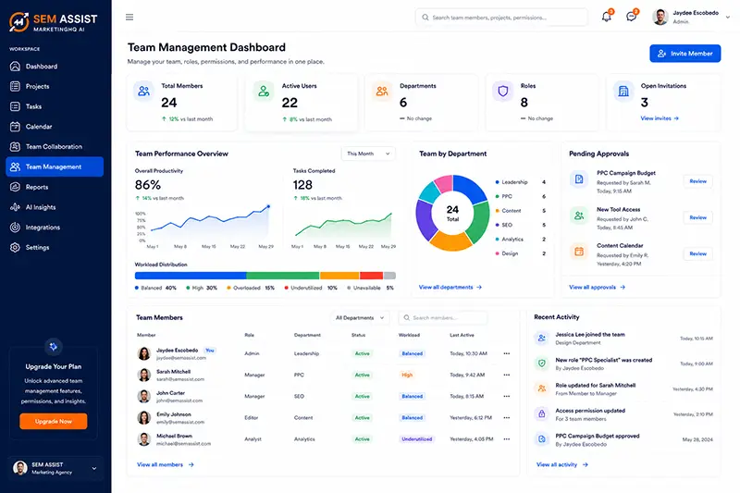This screenshot has width=740, height=493.
Task: Open Reports in sidebar
Action: (x=55, y=187)
